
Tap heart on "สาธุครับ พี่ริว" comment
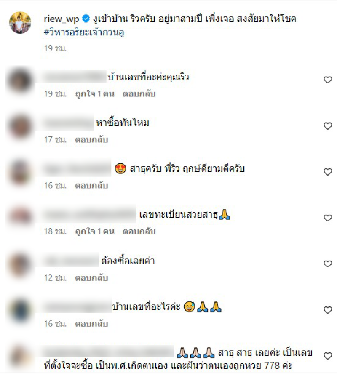tap(328, 172)
